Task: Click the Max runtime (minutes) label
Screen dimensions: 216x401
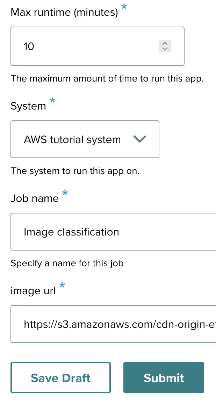Action: tap(64, 13)
